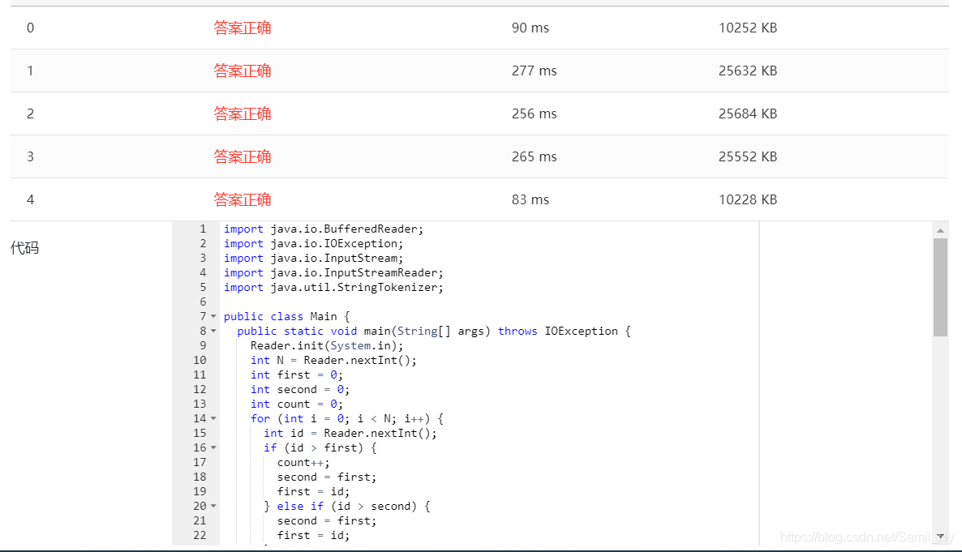Click test case number 0
Viewport: 962px width, 552px height.
click(30, 28)
